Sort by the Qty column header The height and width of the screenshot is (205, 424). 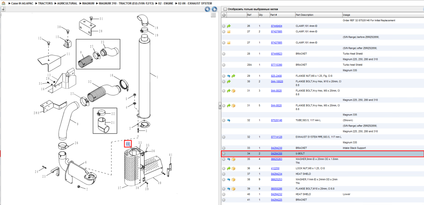tap(263, 15)
